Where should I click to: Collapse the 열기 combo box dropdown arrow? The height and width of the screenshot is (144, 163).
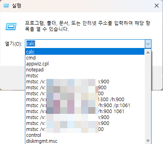148,44
